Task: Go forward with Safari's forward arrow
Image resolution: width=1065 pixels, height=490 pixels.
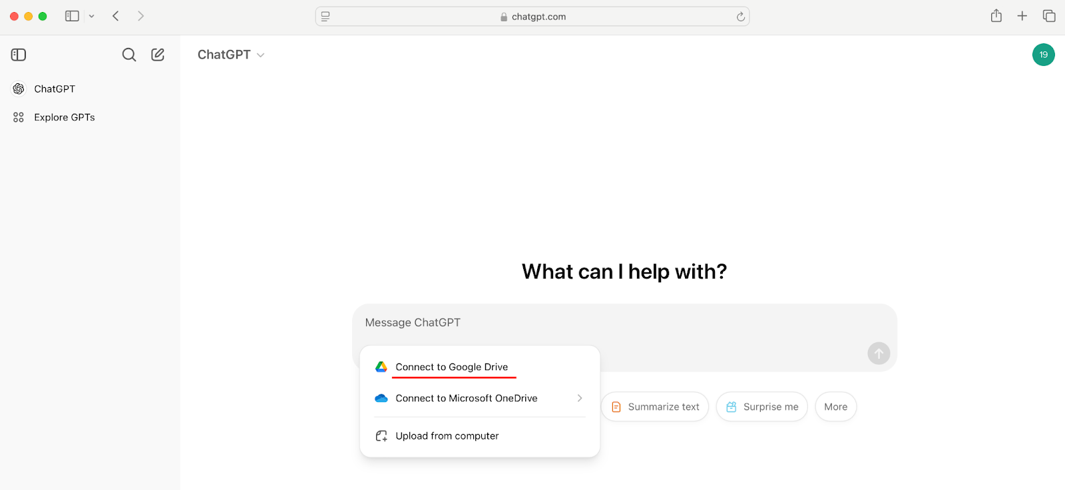Action: click(x=140, y=16)
